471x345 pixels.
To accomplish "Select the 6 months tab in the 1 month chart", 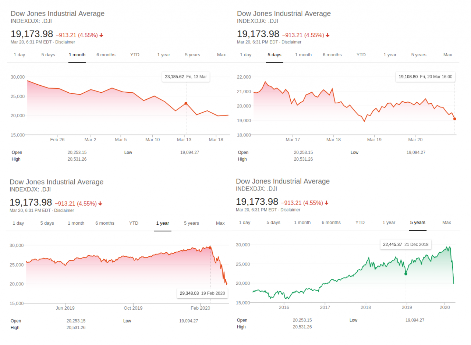I will [x=106, y=55].
